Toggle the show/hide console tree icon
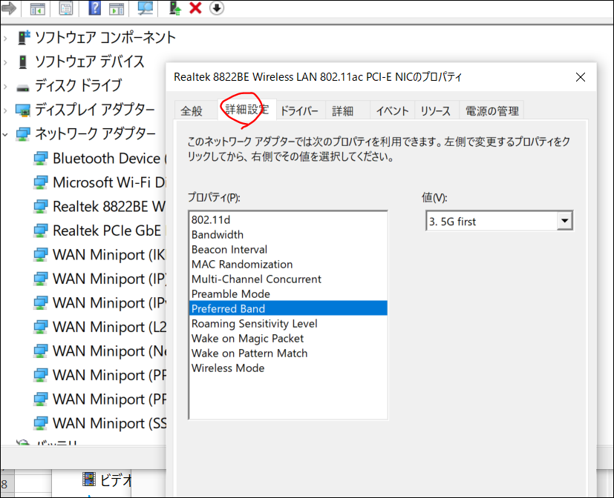Viewport: 614px width, 498px height. [x=38, y=8]
